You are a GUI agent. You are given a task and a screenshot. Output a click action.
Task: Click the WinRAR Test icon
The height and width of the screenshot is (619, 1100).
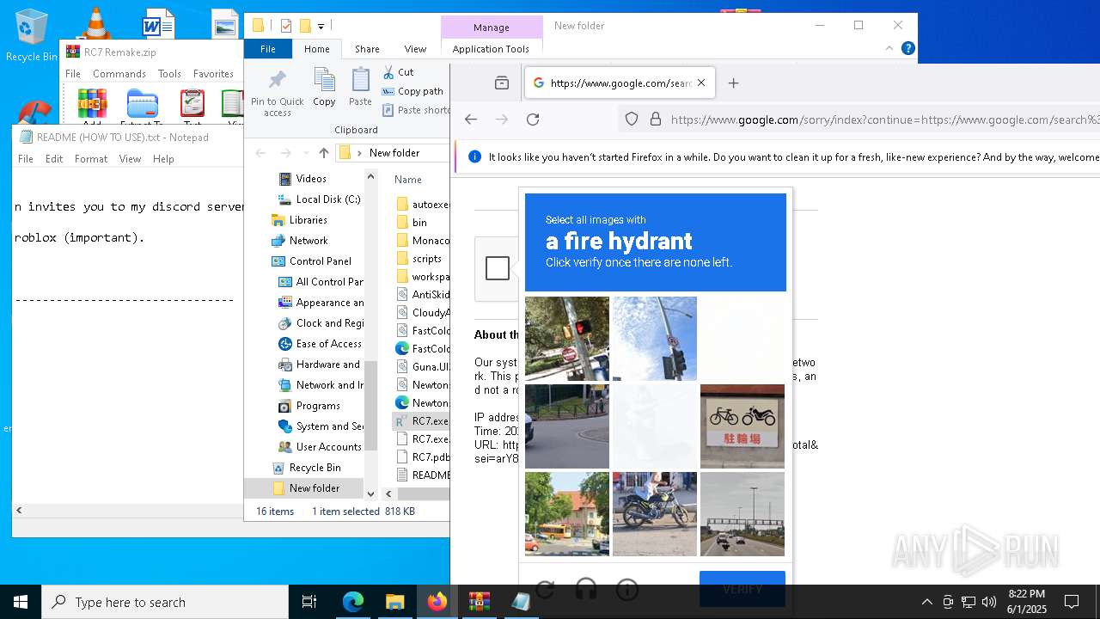[x=192, y=103]
